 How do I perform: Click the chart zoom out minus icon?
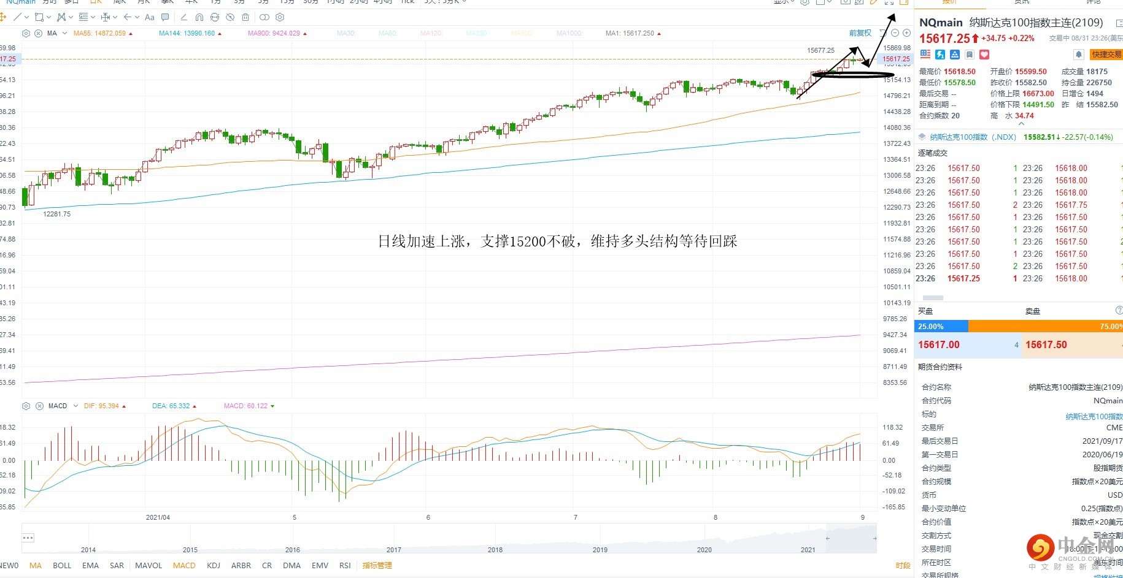tap(895, 33)
